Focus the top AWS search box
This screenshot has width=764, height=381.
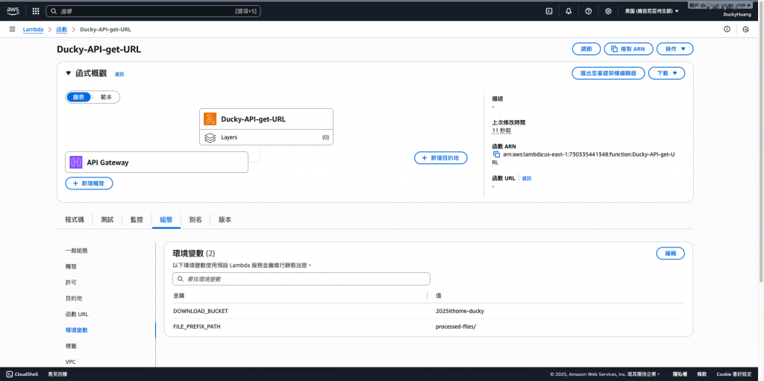(153, 10)
